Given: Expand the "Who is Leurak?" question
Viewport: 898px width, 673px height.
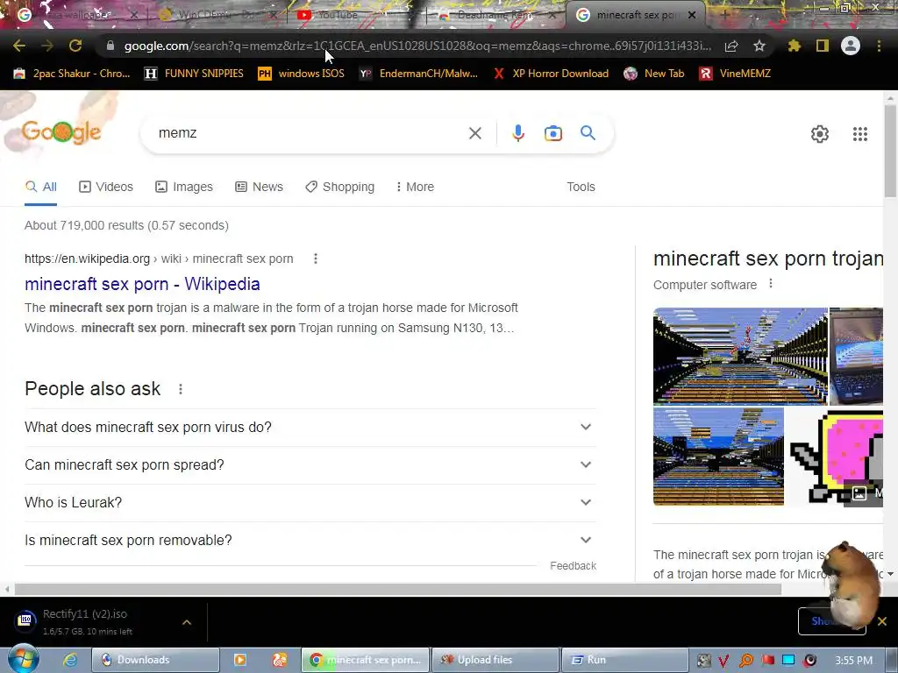Looking at the screenshot, I should point(310,502).
